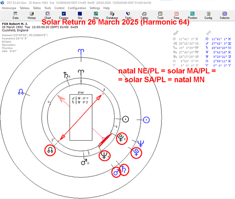235x199 pixels.
Task: Click solar Pluto position 9°20'21" row
Action: pos(218,57)
